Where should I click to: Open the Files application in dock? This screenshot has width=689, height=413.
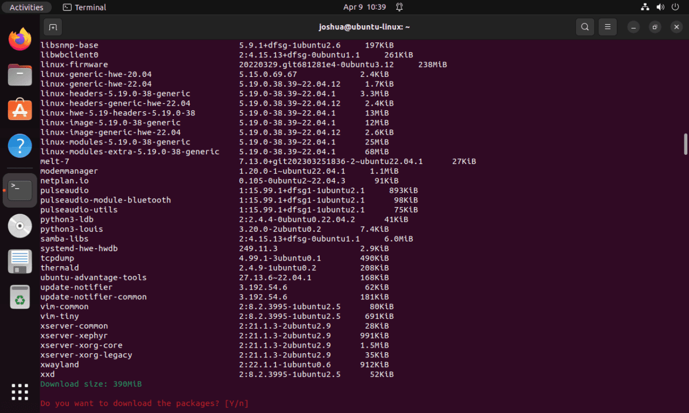click(x=20, y=75)
